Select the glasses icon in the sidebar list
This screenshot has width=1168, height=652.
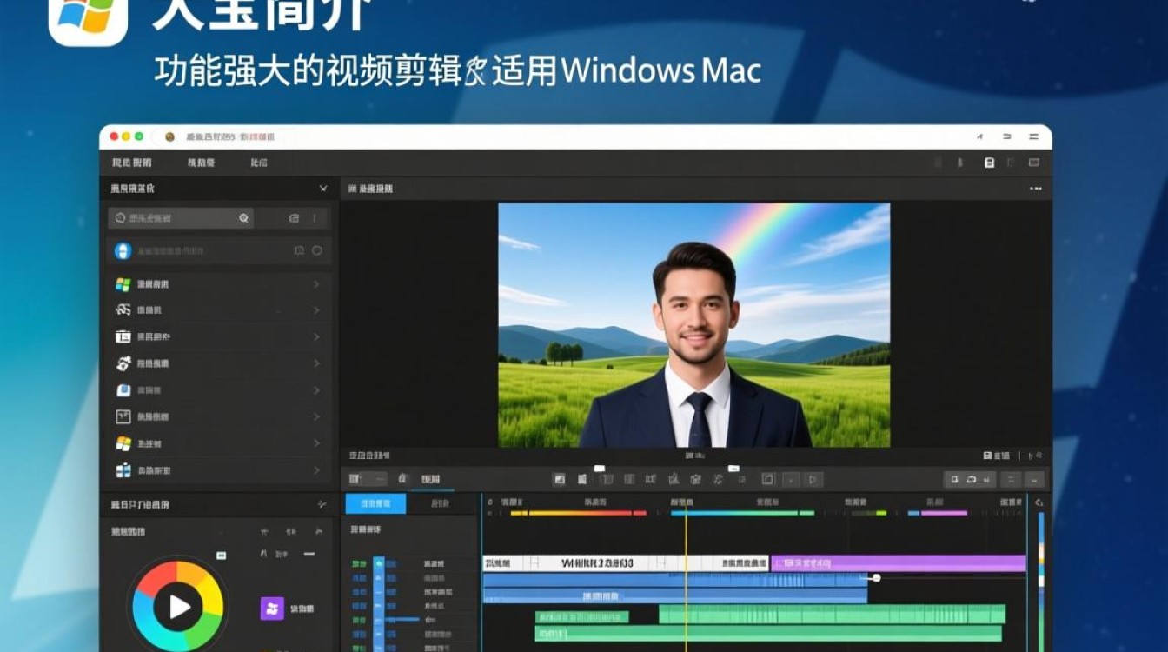coord(123,309)
